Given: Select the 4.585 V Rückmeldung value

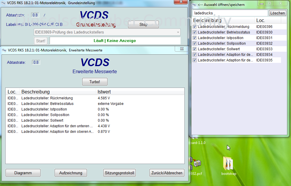Looking at the screenshot, I should coord(104,98).
